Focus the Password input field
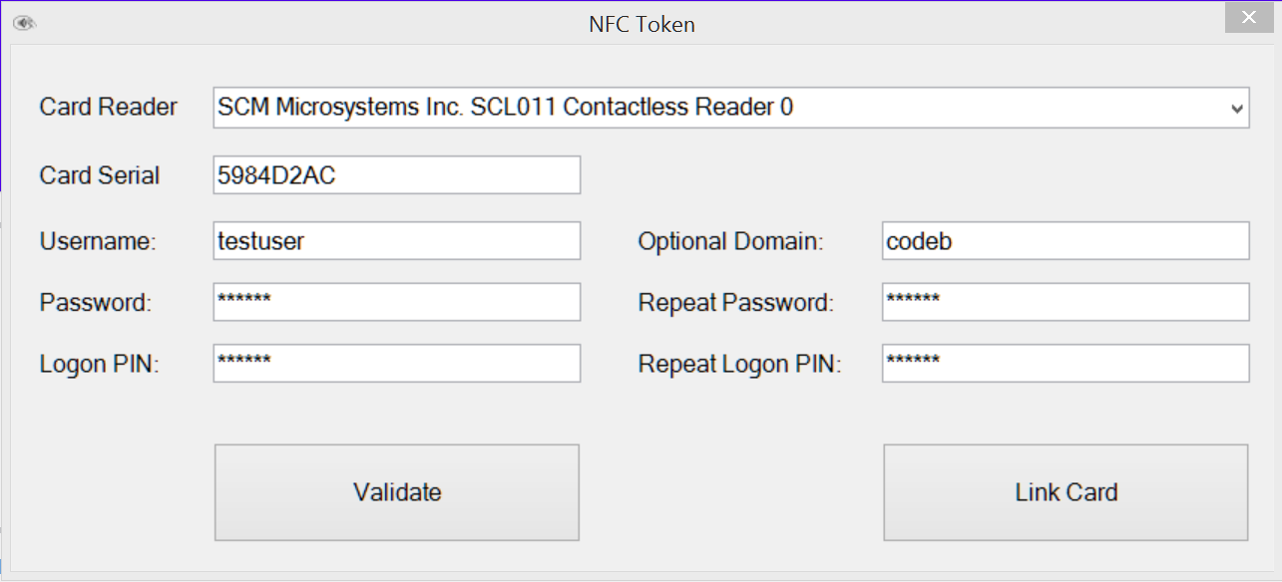This screenshot has width=1282, height=582. pos(396,302)
